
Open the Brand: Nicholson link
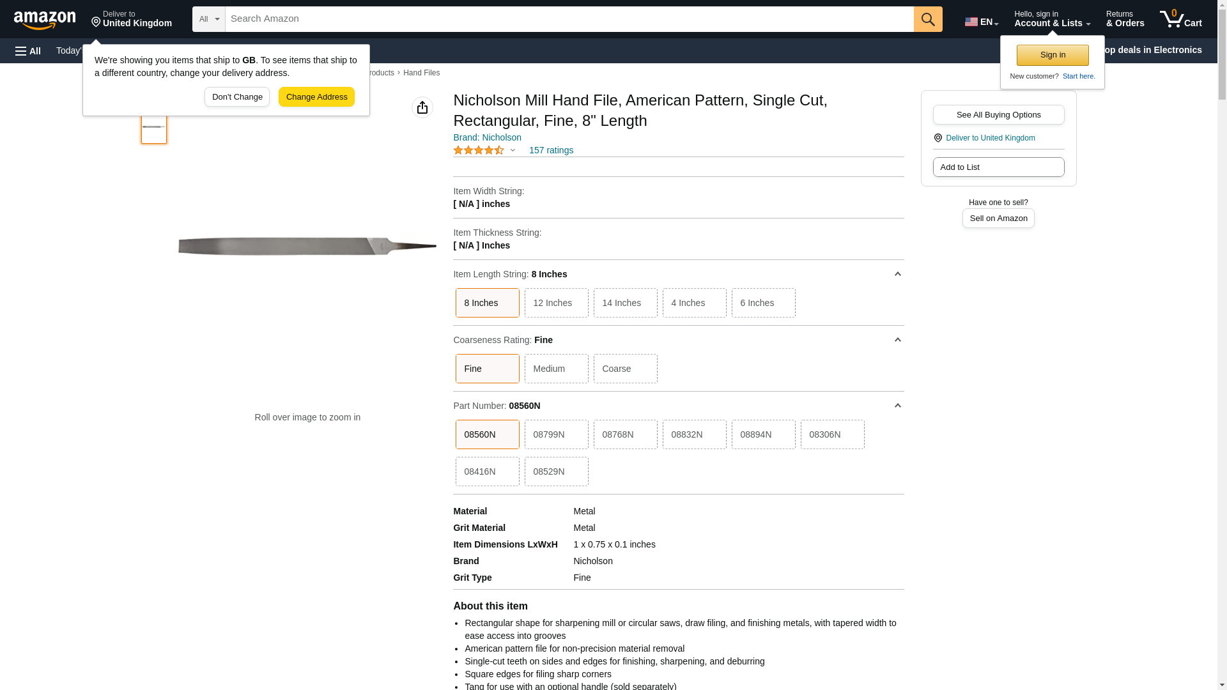487,137
